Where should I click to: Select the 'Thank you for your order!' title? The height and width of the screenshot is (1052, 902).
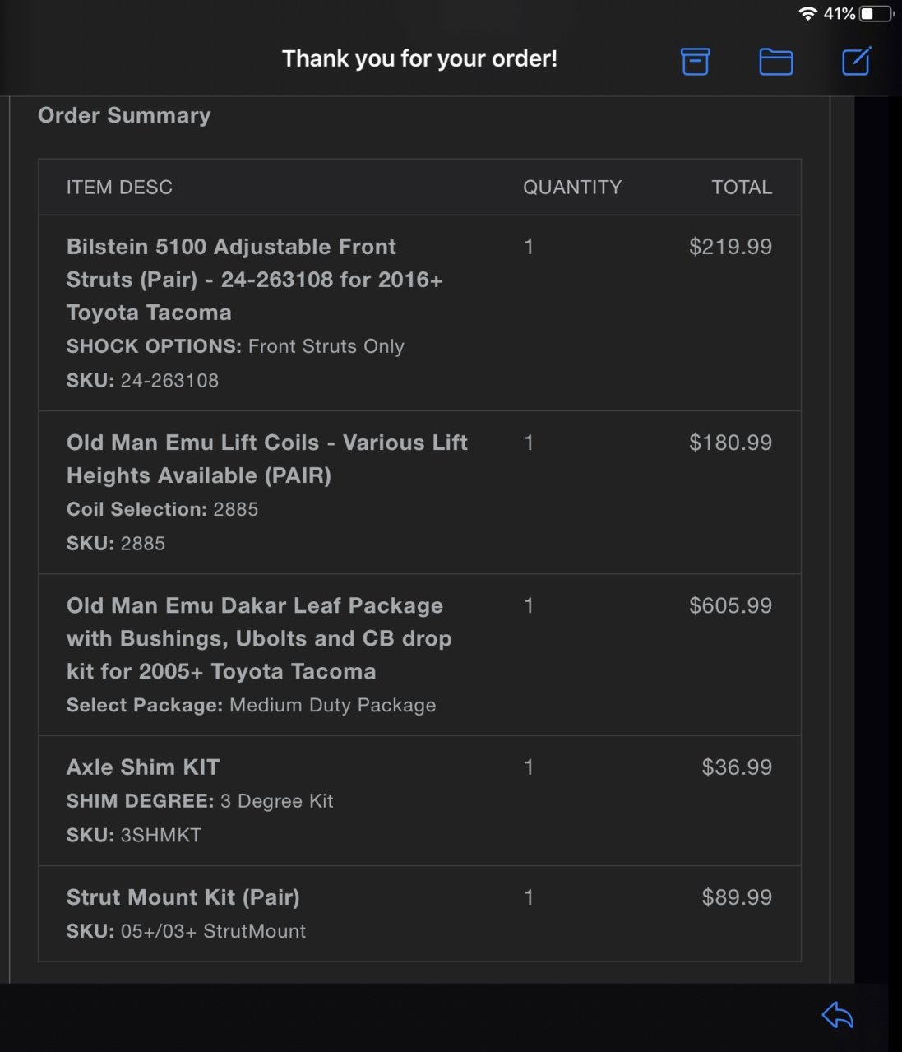pyautogui.click(x=419, y=58)
